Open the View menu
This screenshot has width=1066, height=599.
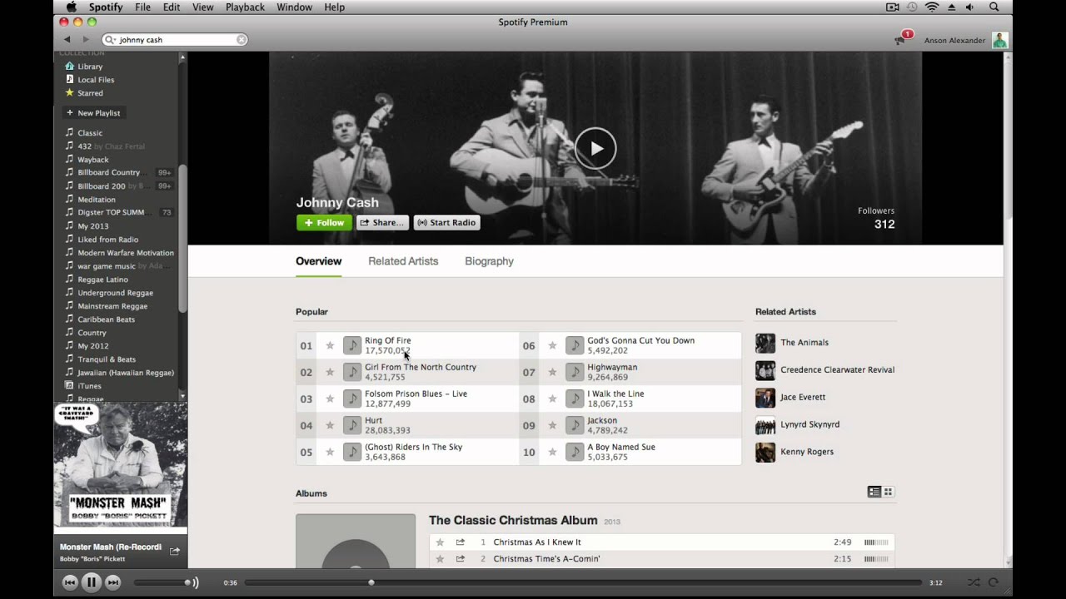[203, 7]
